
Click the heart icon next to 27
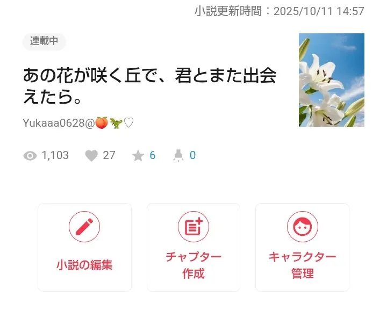(x=91, y=156)
